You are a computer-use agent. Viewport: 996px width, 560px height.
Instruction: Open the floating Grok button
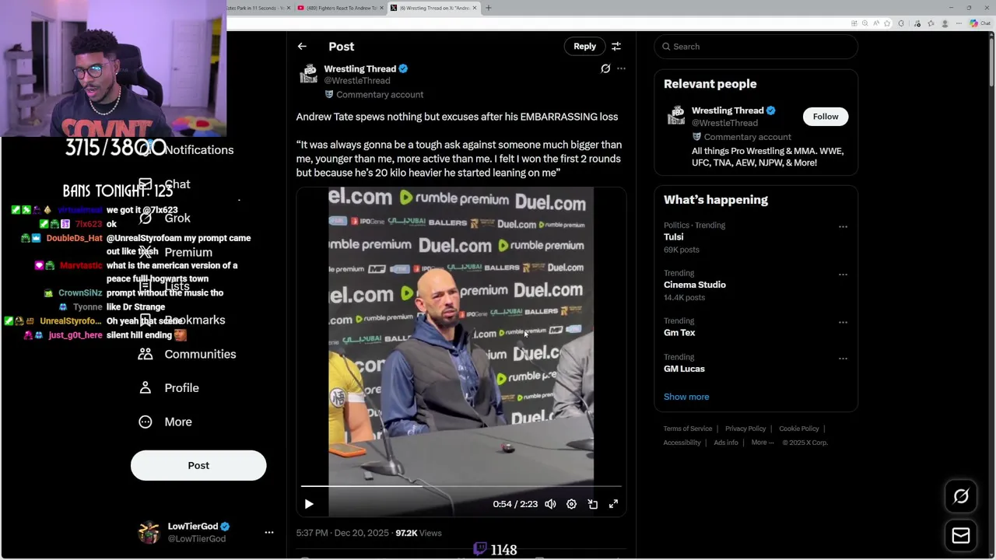point(961,496)
